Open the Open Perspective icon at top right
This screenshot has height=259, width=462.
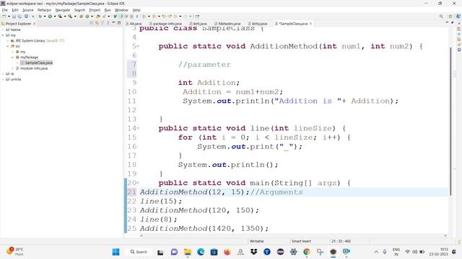450,17
